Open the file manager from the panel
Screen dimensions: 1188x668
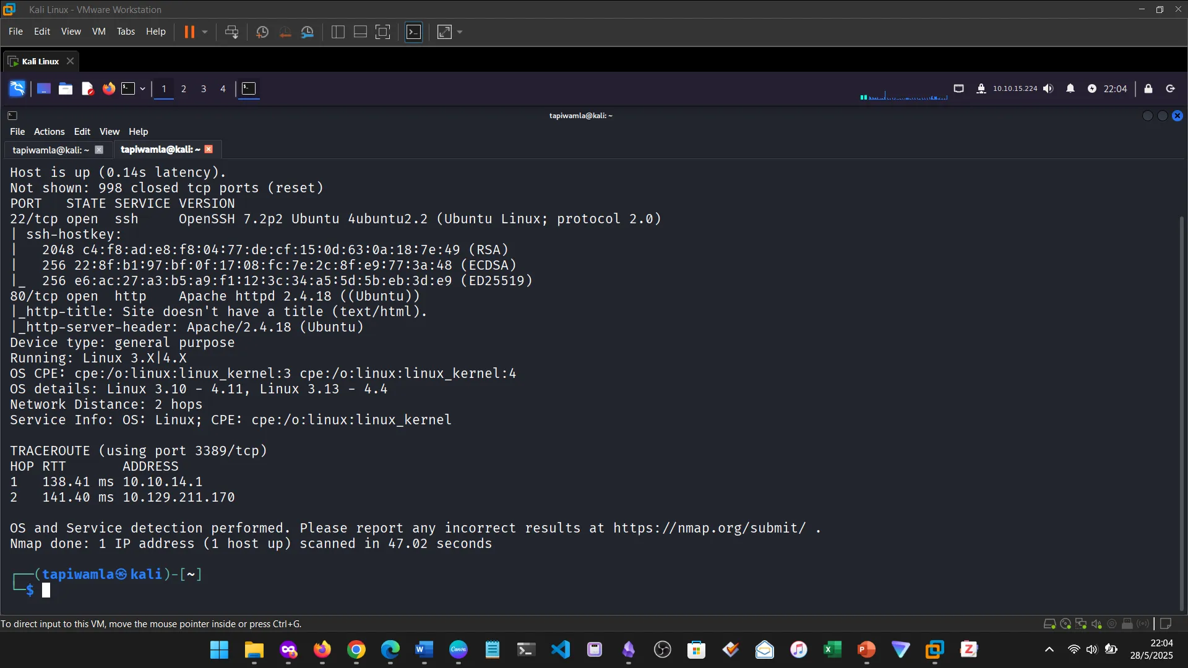click(65, 88)
